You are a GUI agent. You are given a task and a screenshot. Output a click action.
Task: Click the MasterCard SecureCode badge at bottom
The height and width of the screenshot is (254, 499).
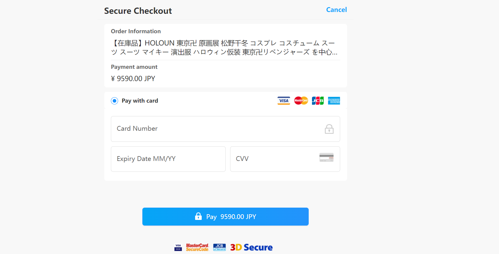(x=197, y=247)
